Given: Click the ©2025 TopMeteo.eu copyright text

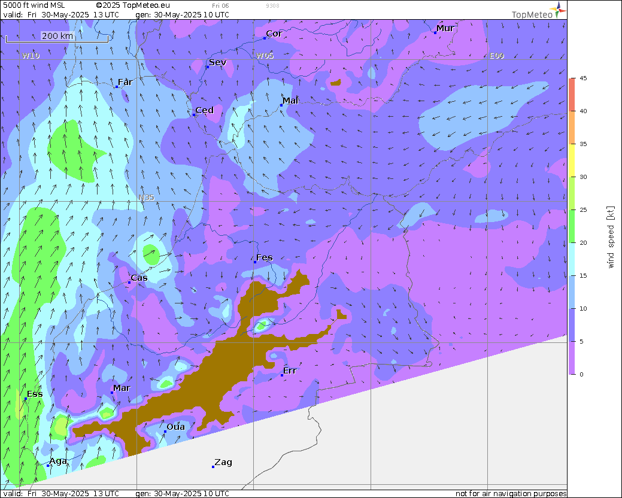Looking at the screenshot, I should pos(133,5).
